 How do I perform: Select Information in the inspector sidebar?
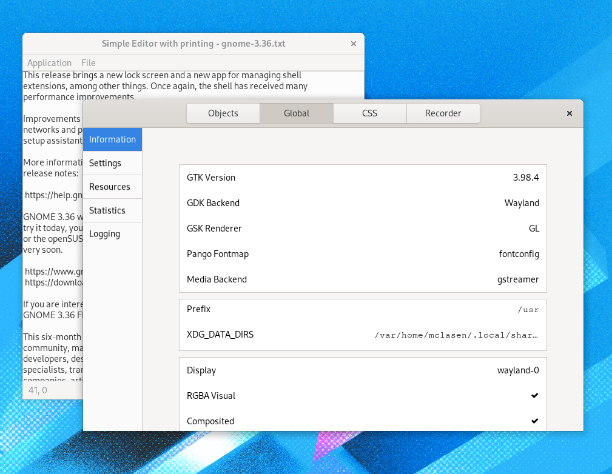click(112, 139)
